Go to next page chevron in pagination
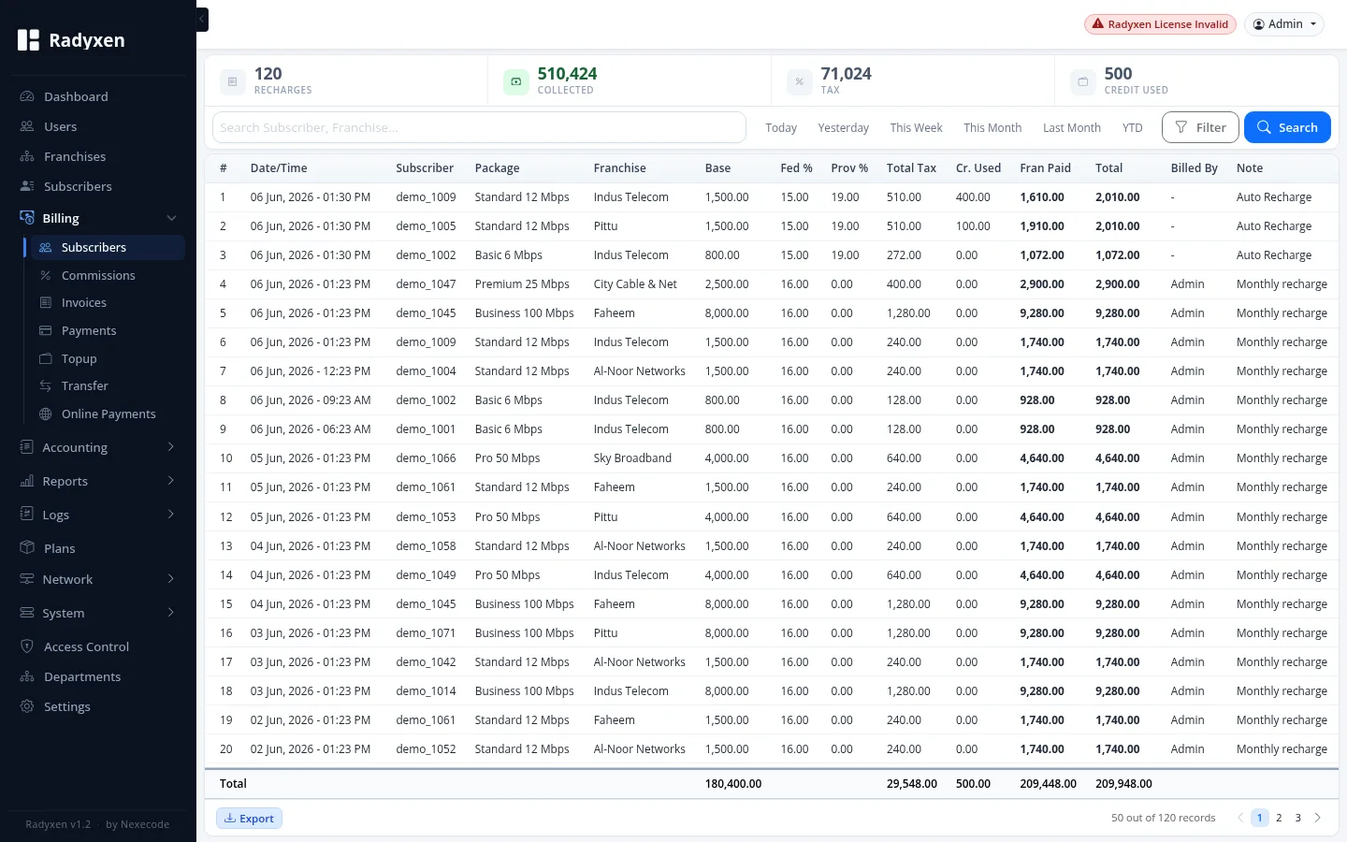 [1318, 818]
